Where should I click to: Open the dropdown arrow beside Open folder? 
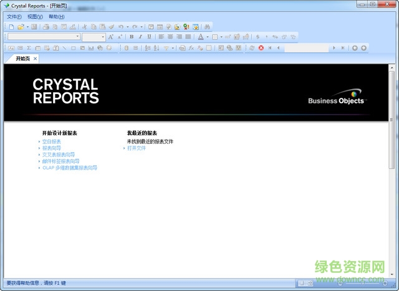click(27, 27)
